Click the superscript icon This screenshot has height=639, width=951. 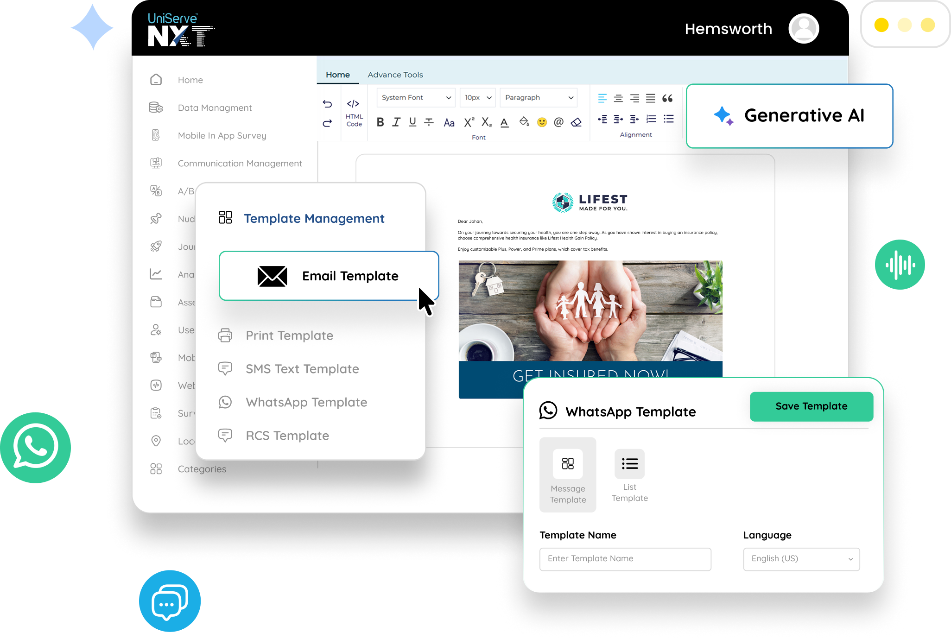(469, 122)
